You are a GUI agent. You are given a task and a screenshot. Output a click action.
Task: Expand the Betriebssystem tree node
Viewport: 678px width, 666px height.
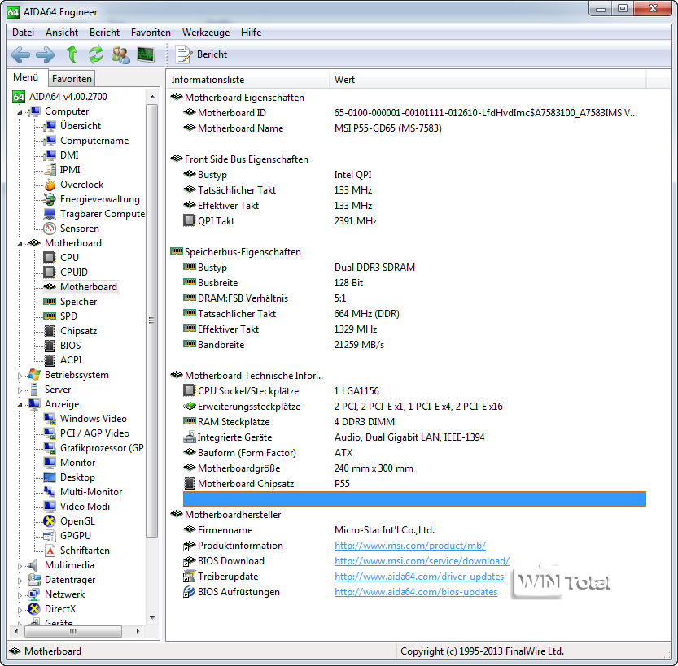click(20, 375)
